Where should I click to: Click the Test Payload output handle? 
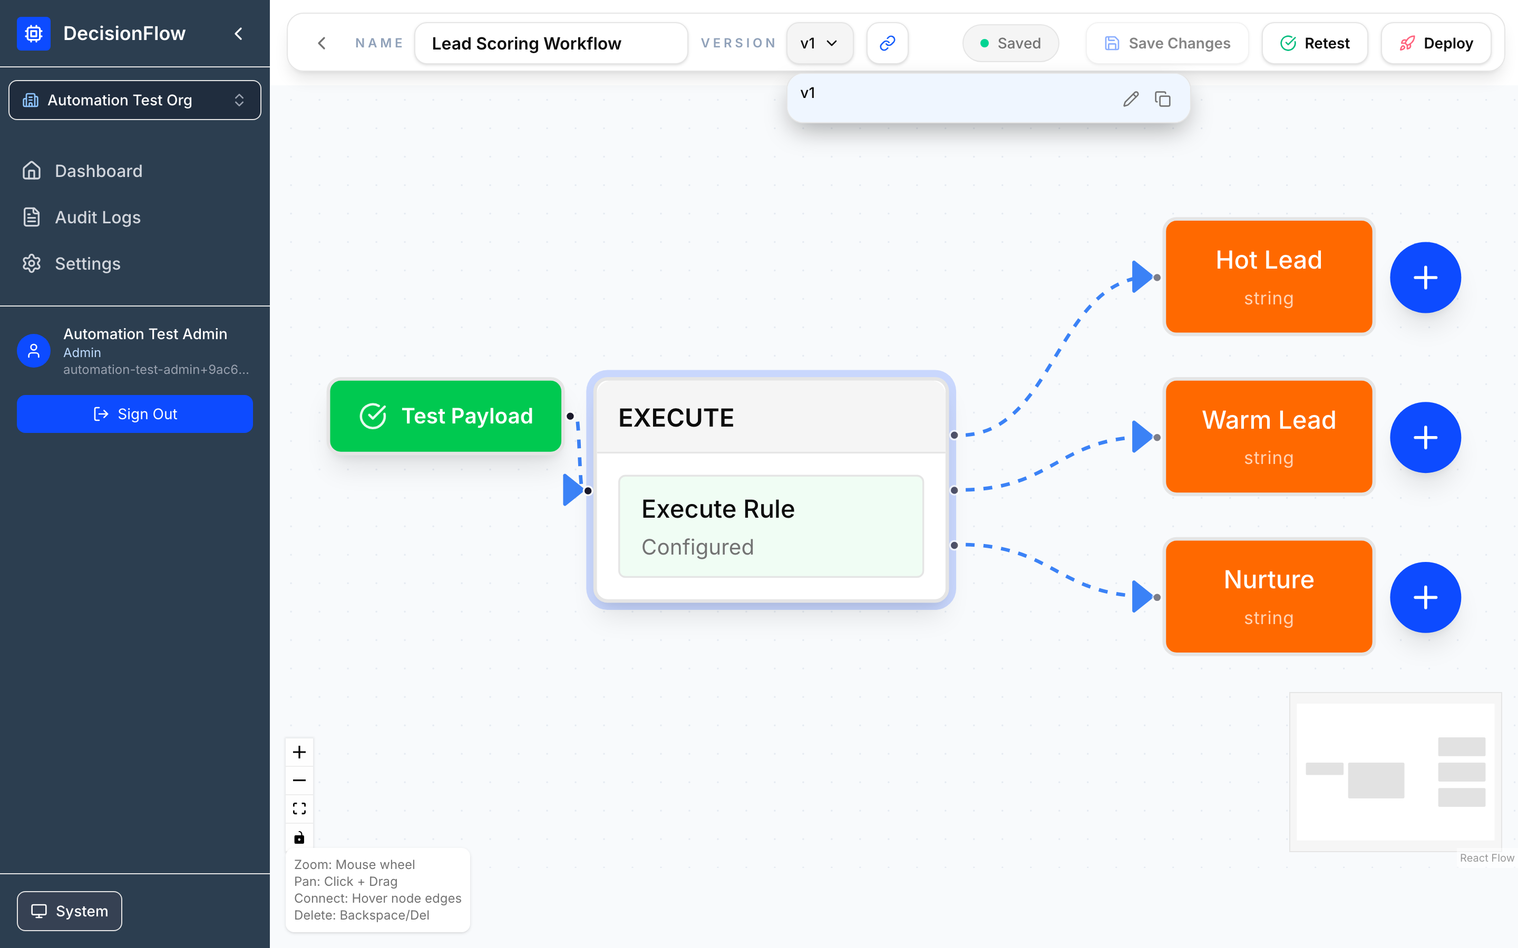[570, 416]
